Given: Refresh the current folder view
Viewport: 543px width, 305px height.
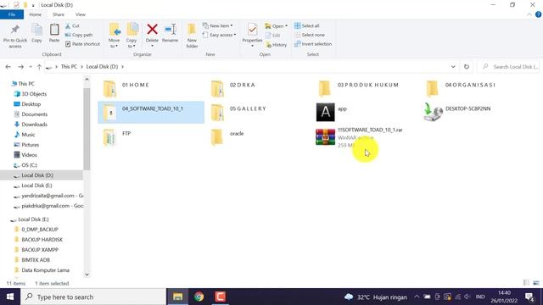Looking at the screenshot, I should coord(467,67).
